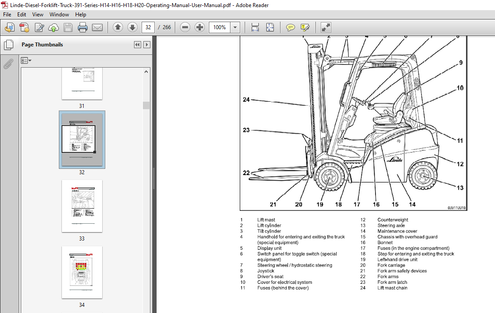Click the '266' total page count
The image size is (495, 313).
click(x=167, y=27)
